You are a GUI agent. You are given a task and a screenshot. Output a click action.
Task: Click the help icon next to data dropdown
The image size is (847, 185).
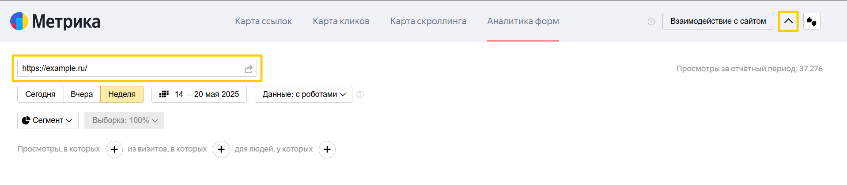coord(360,95)
